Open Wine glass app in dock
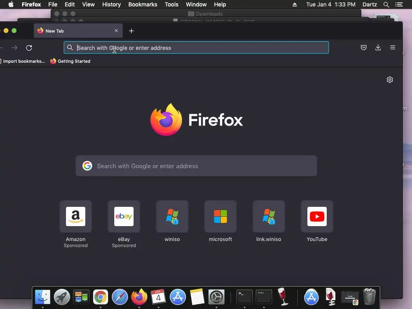 (283, 297)
